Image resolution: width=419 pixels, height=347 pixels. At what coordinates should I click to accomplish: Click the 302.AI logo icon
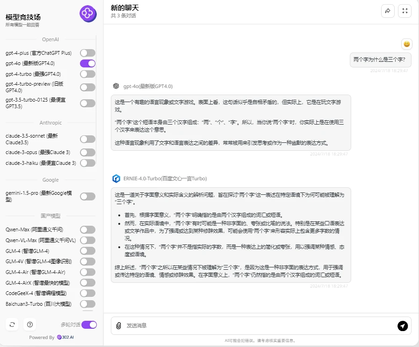[59, 337]
